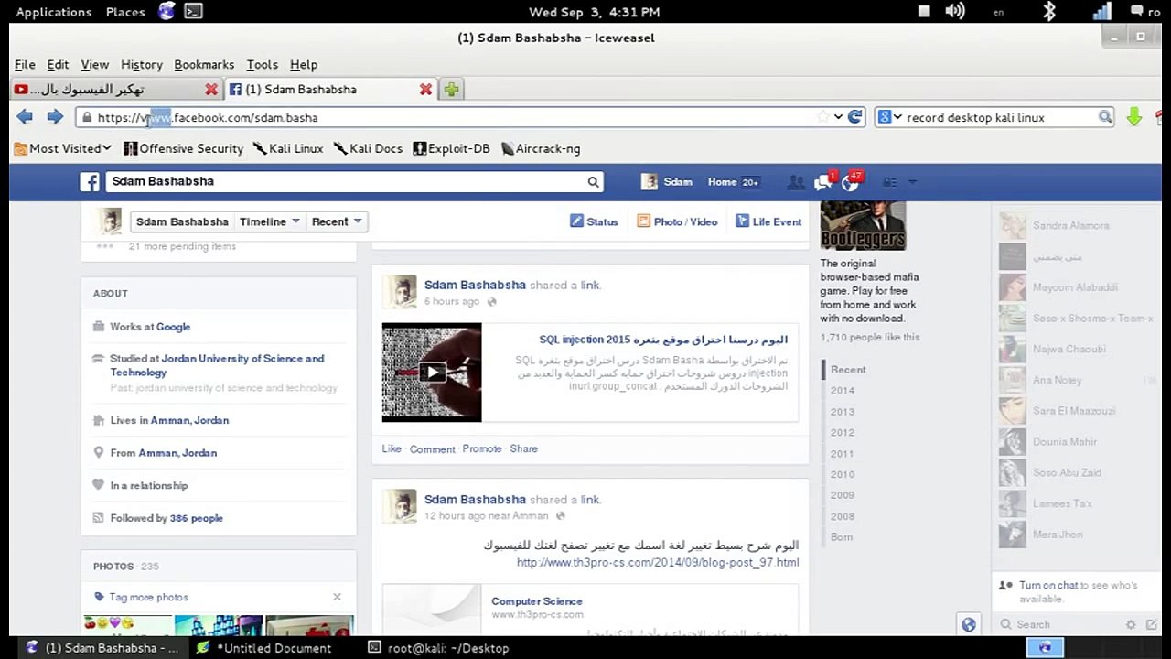This screenshot has height=659, width=1171.
Task: Open the Help menu
Action: click(304, 64)
